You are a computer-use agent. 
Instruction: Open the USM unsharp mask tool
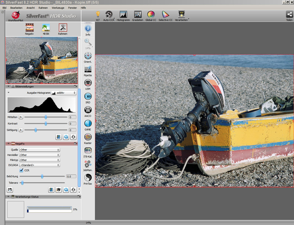[88, 83]
